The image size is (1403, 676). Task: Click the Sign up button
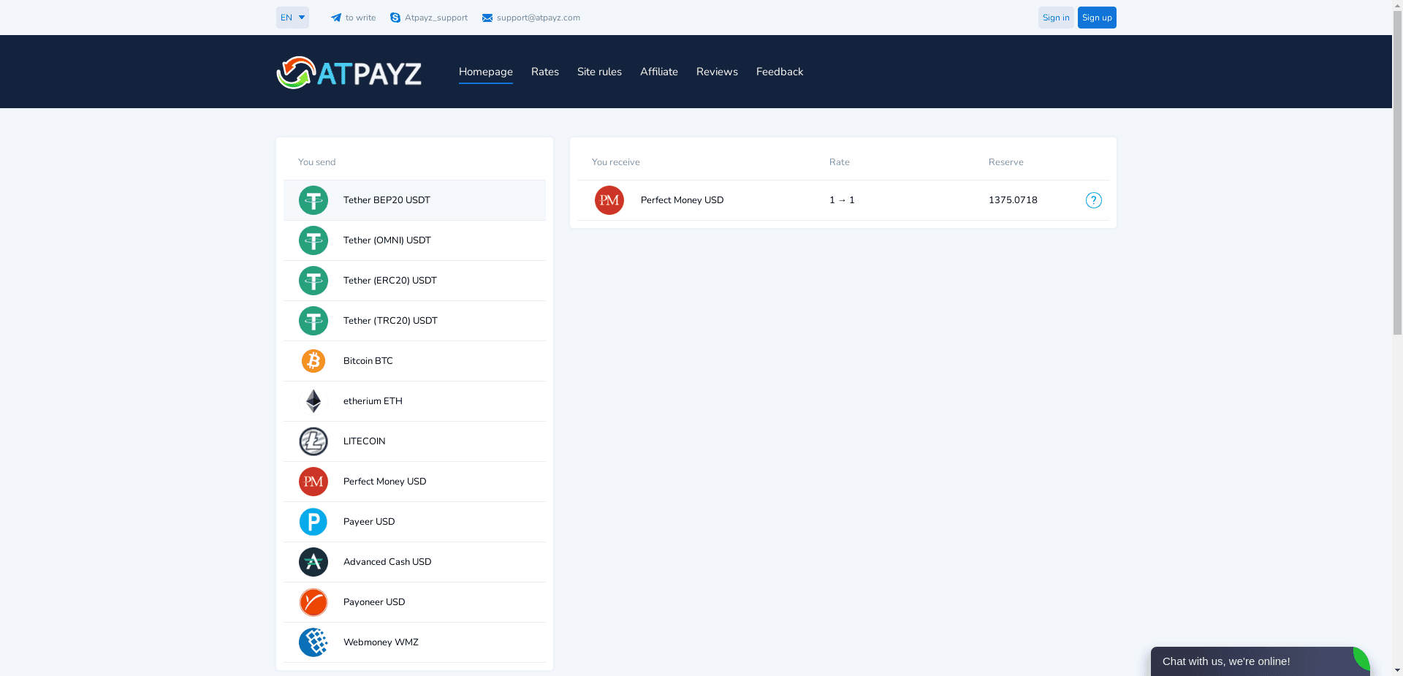(x=1096, y=17)
